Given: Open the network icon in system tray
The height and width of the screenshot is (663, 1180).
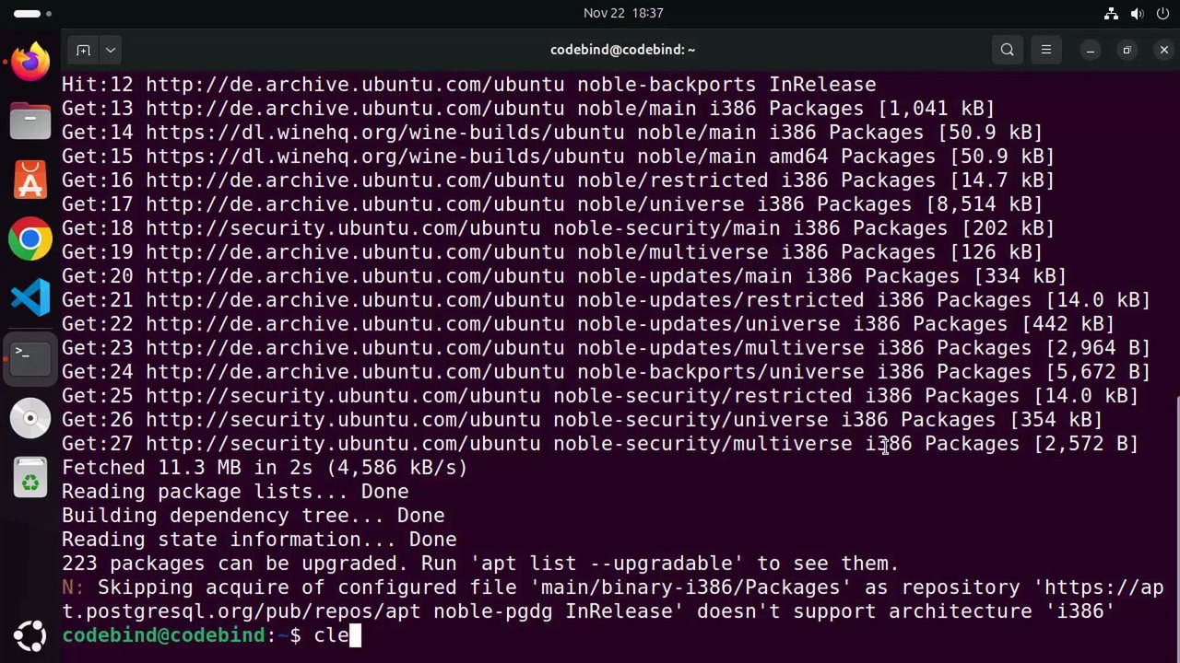Looking at the screenshot, I should pos(1111,14).
